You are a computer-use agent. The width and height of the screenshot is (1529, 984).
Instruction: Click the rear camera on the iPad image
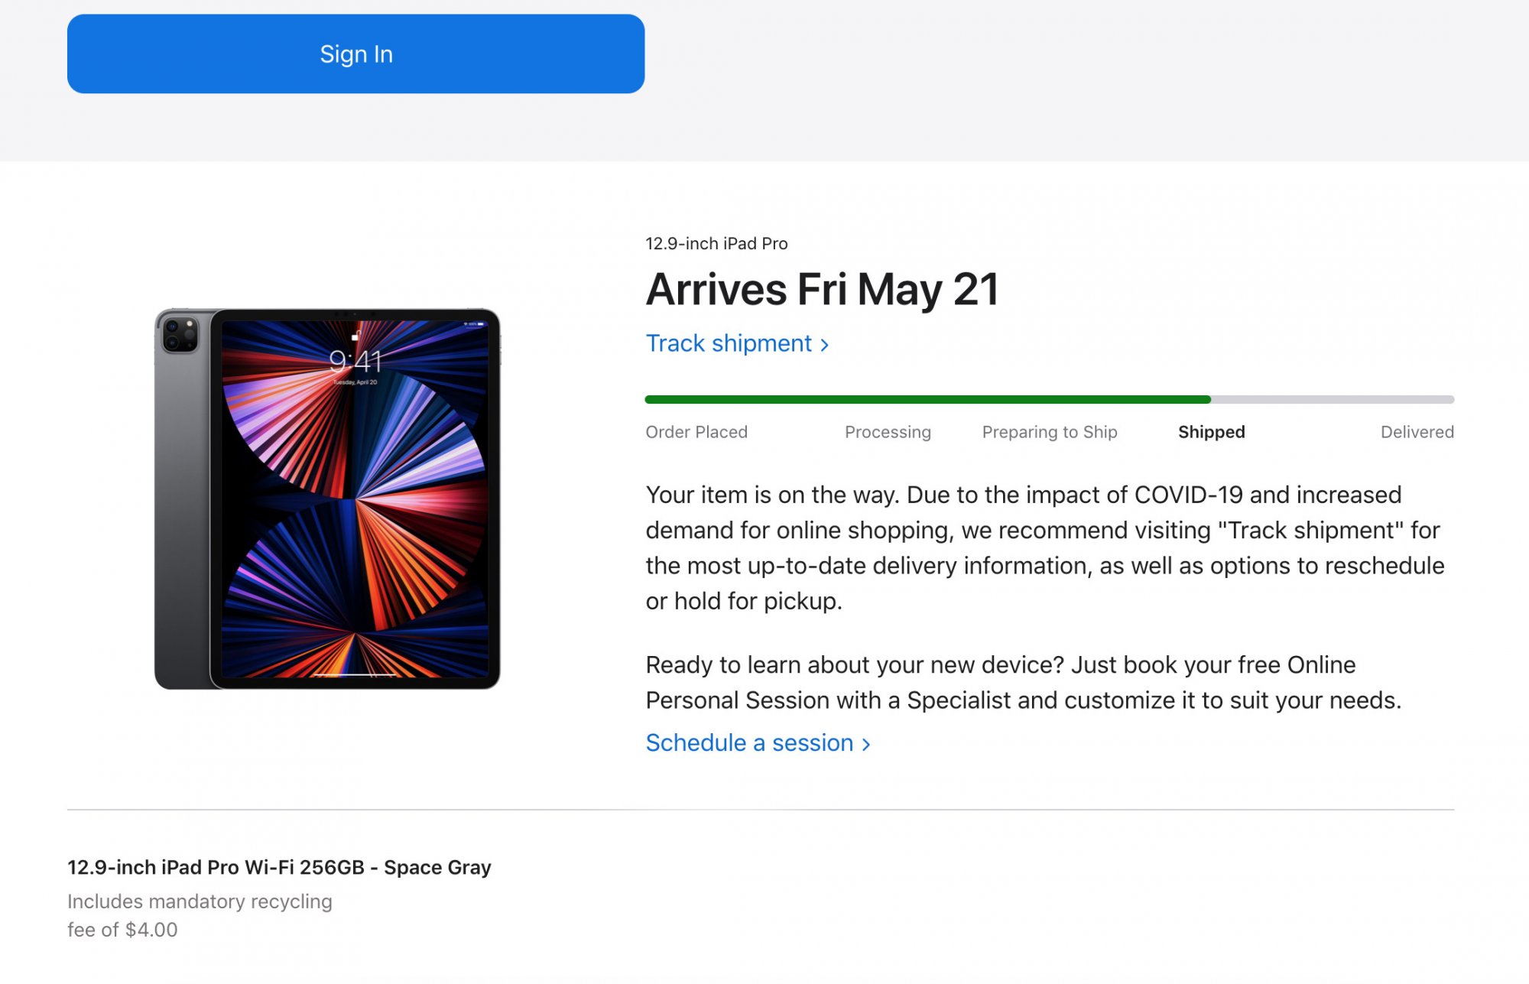pos(180,334)
